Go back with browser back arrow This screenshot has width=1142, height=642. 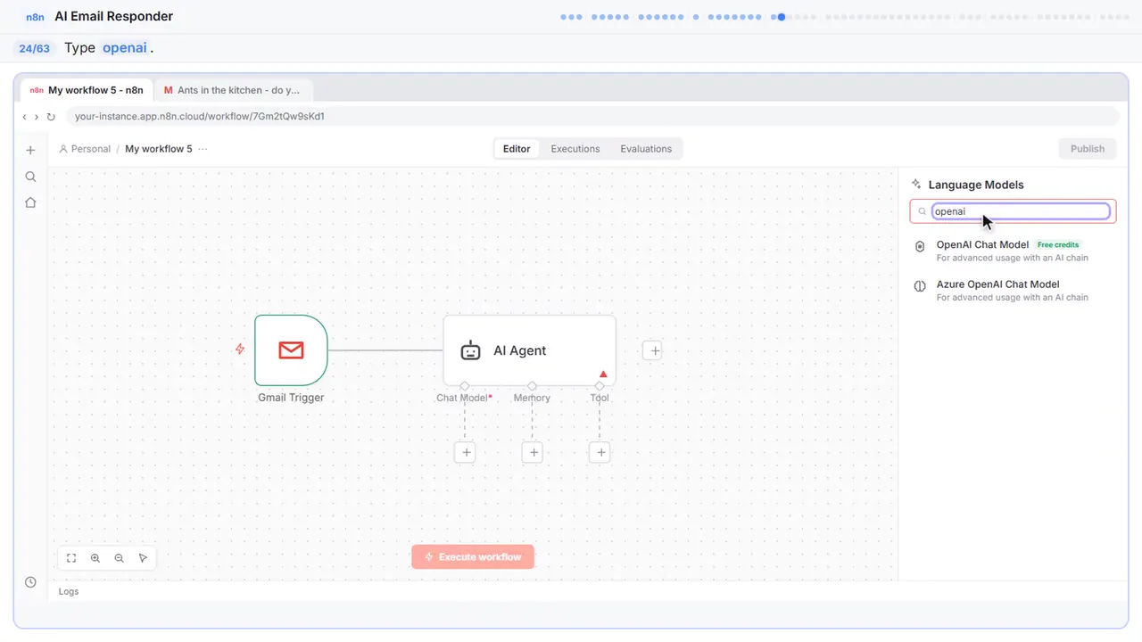24,117
